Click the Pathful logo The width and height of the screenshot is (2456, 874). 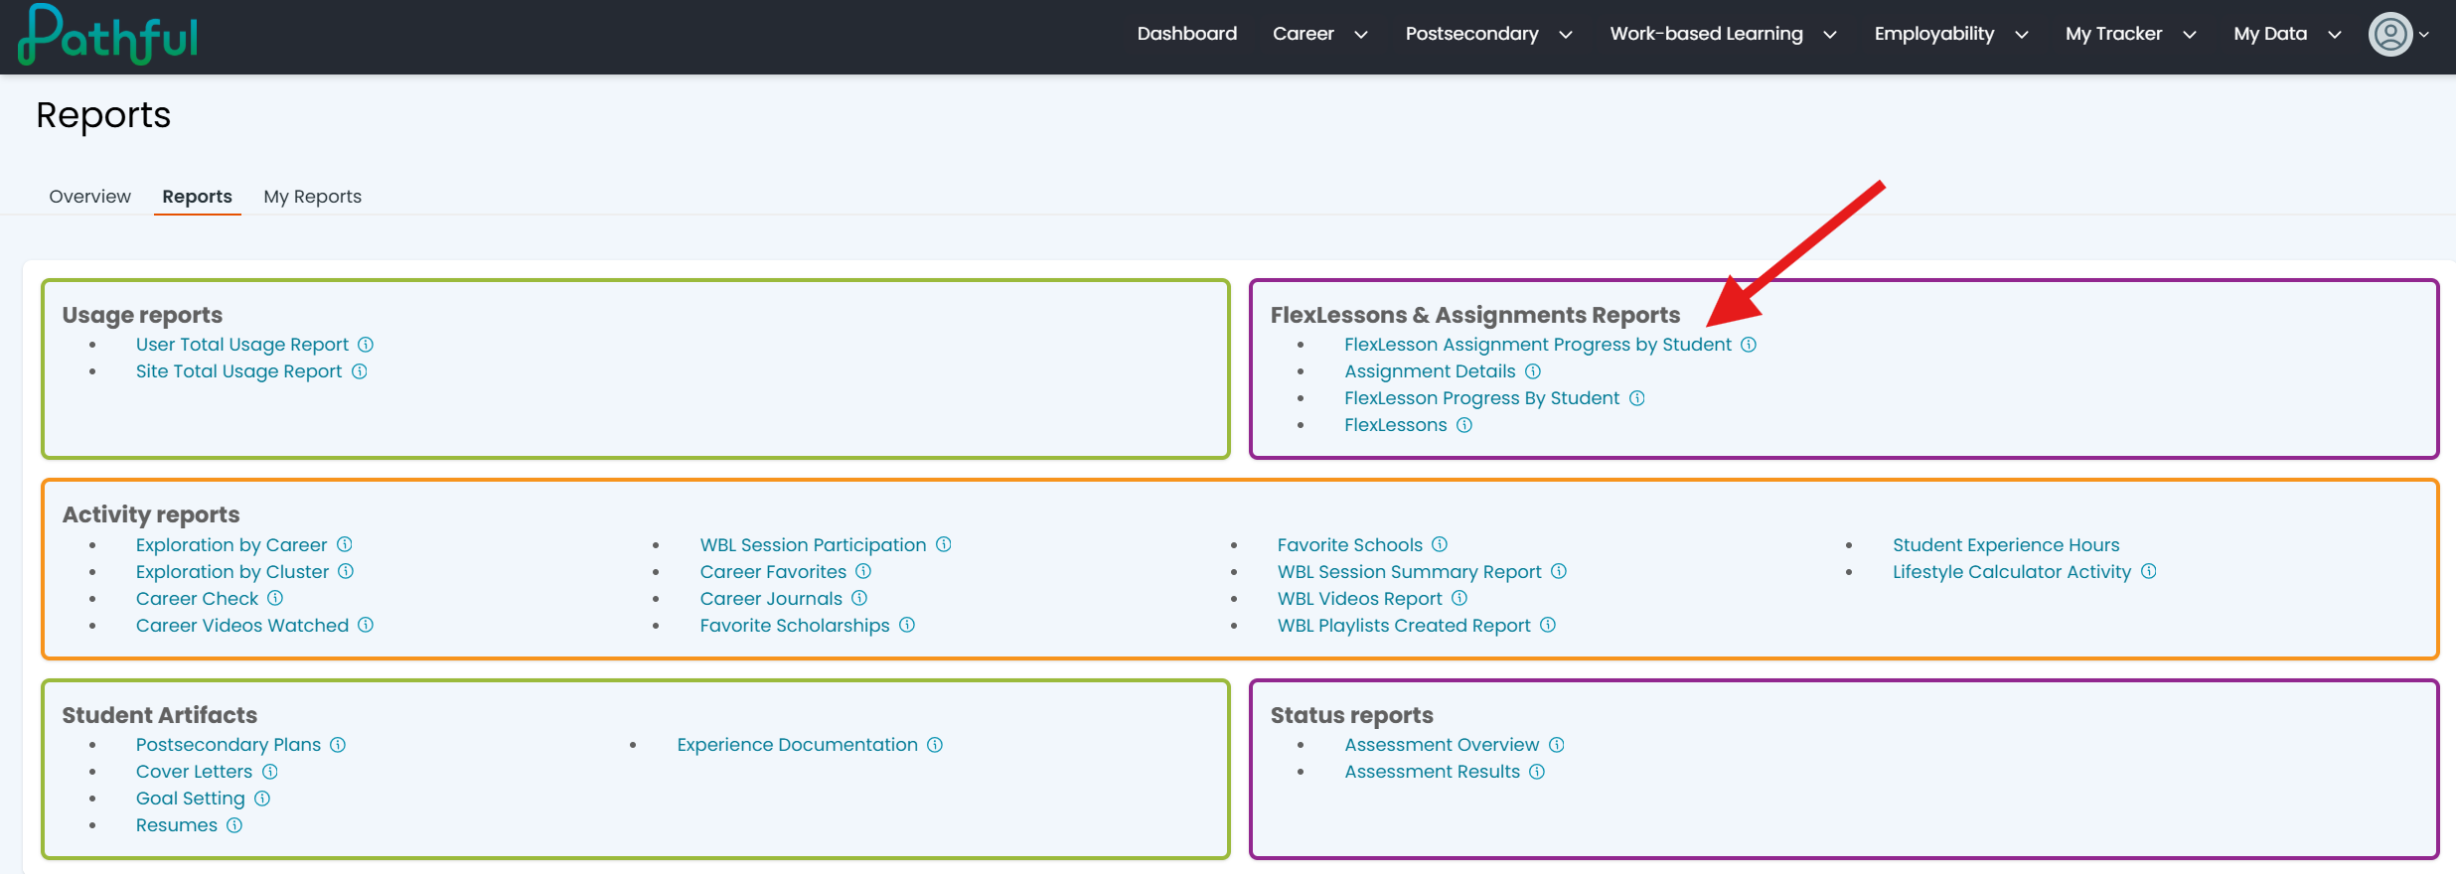[x=107, y=35]
